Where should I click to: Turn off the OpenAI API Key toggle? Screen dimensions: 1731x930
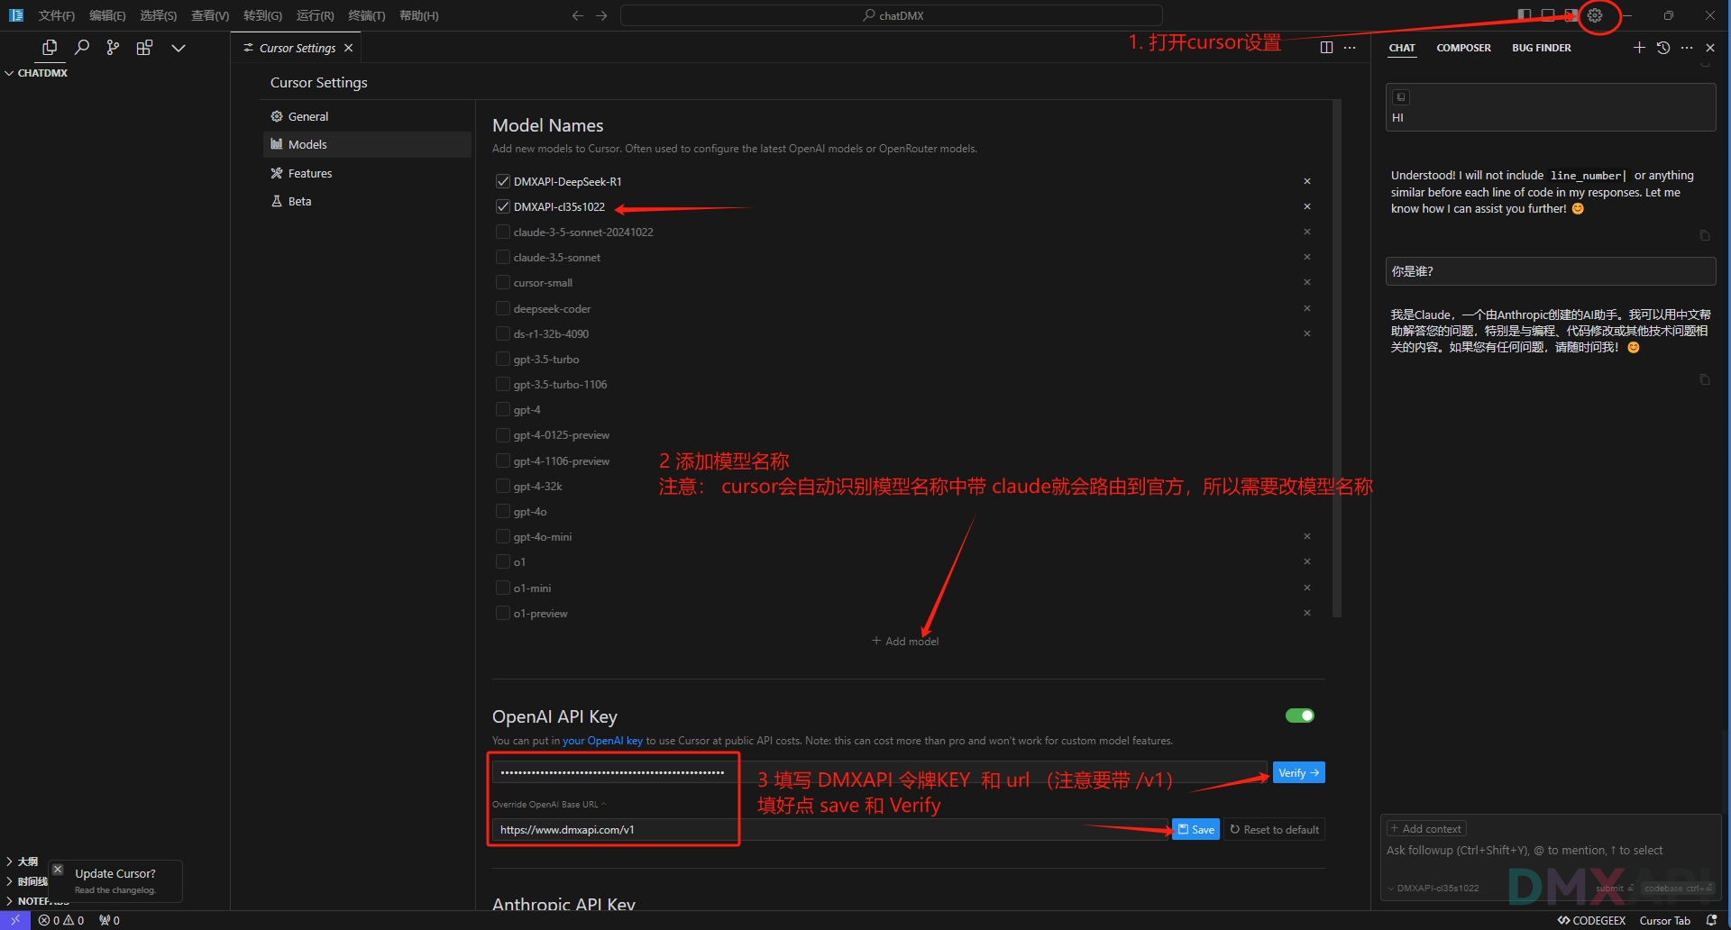tap(1299, 716)
